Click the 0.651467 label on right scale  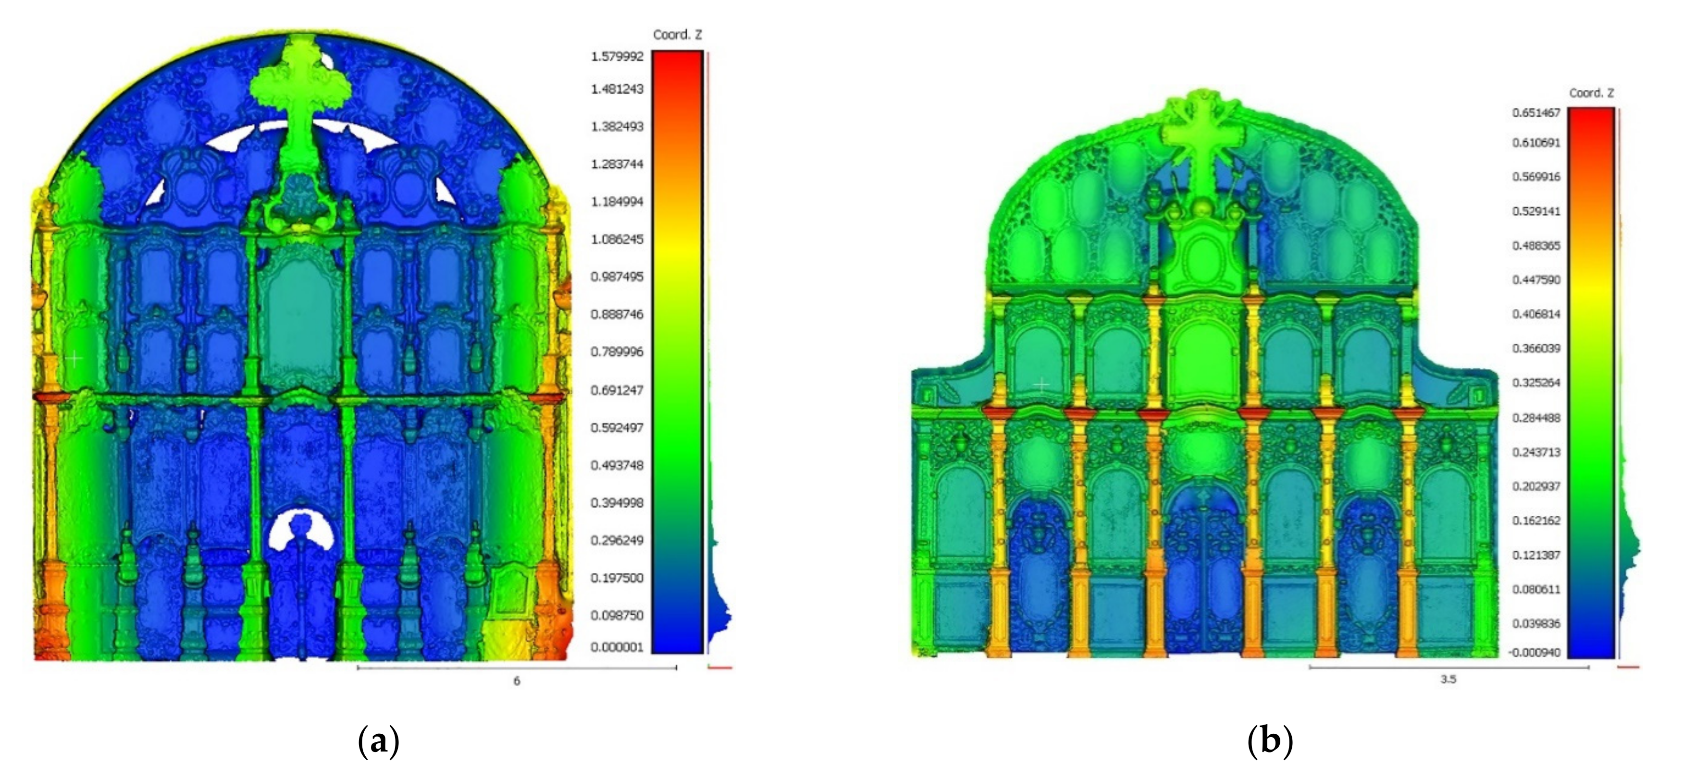coord(1535,113)
